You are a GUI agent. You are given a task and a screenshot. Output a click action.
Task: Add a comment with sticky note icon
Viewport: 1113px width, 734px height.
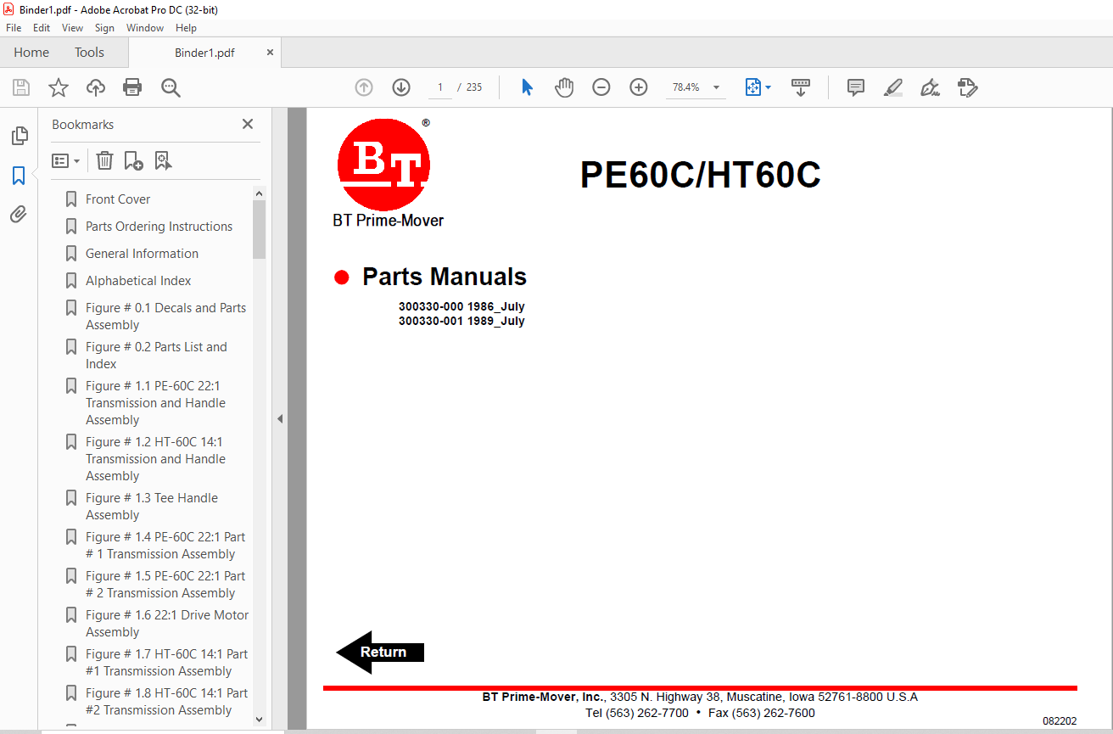click(856, 87)
